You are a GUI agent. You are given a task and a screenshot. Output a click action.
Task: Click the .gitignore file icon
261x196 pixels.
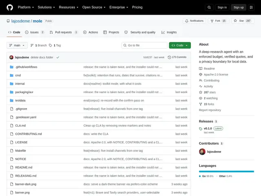[x=11, y=109]
